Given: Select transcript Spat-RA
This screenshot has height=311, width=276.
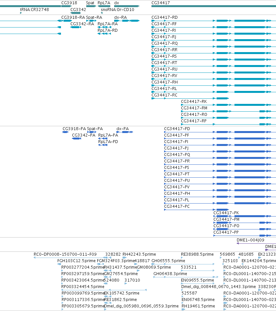Looking at the screenshot, I should 94,17.
